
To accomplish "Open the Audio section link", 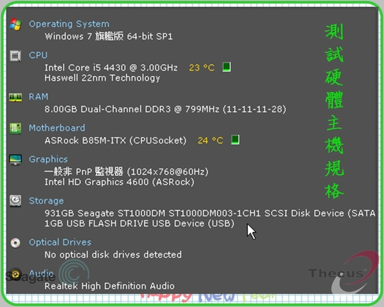I will (41, 273).
